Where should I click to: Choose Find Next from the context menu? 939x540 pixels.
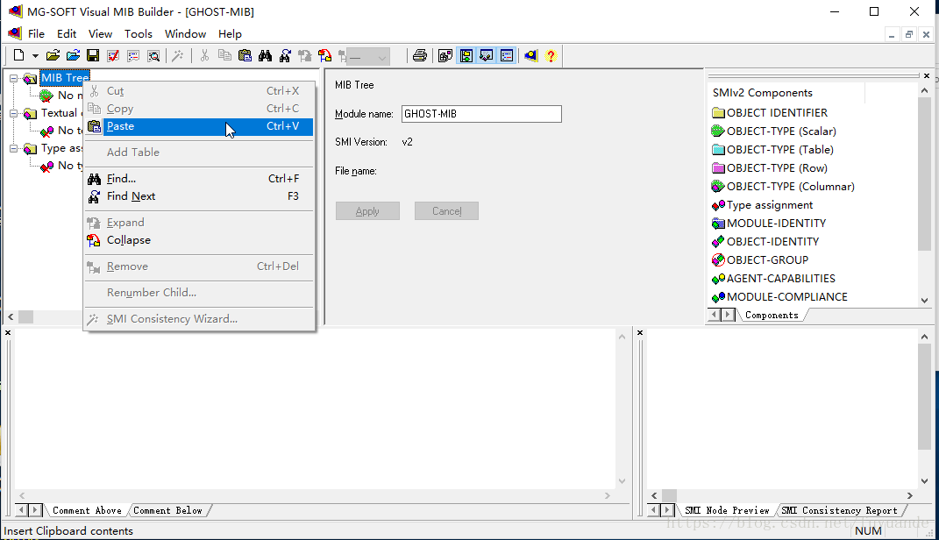point(199,196)
